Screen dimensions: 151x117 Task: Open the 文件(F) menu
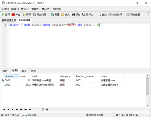click(x=5, y=9)
